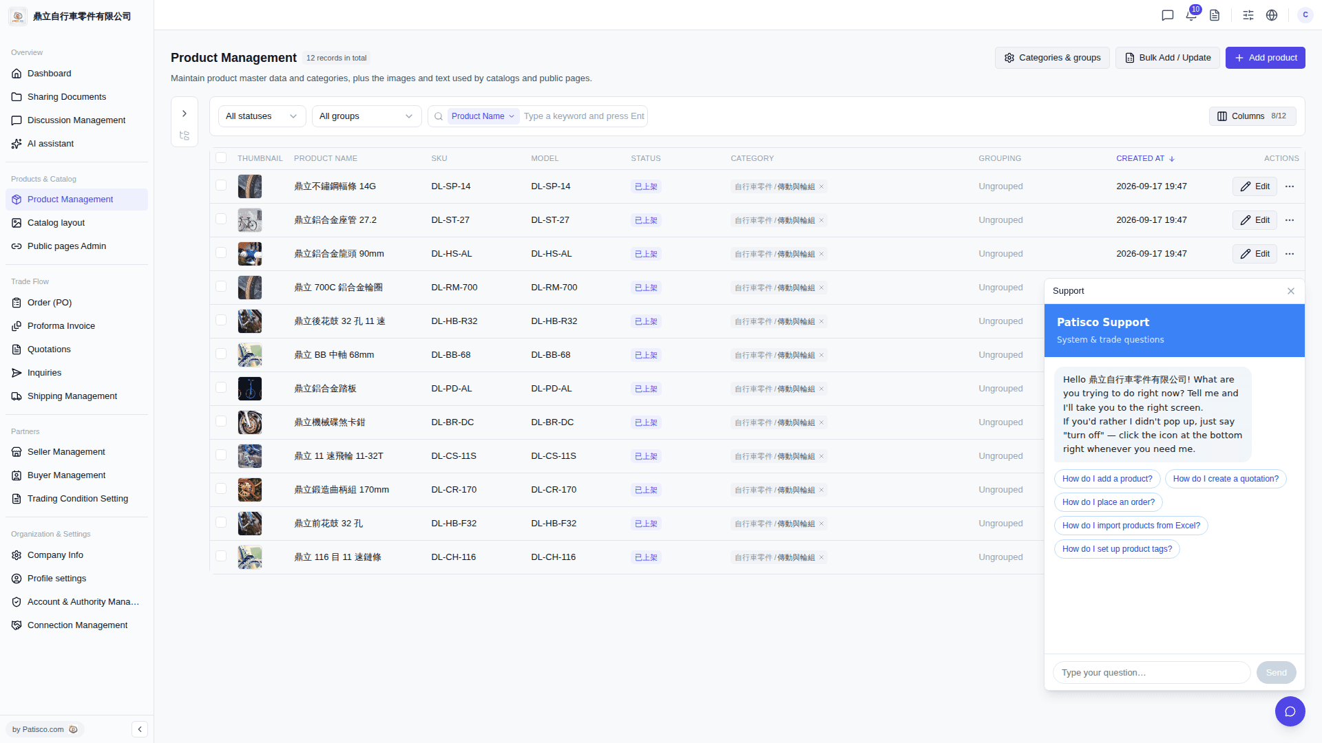Toggle the select-all checkbox in table header

click(221, 158)
